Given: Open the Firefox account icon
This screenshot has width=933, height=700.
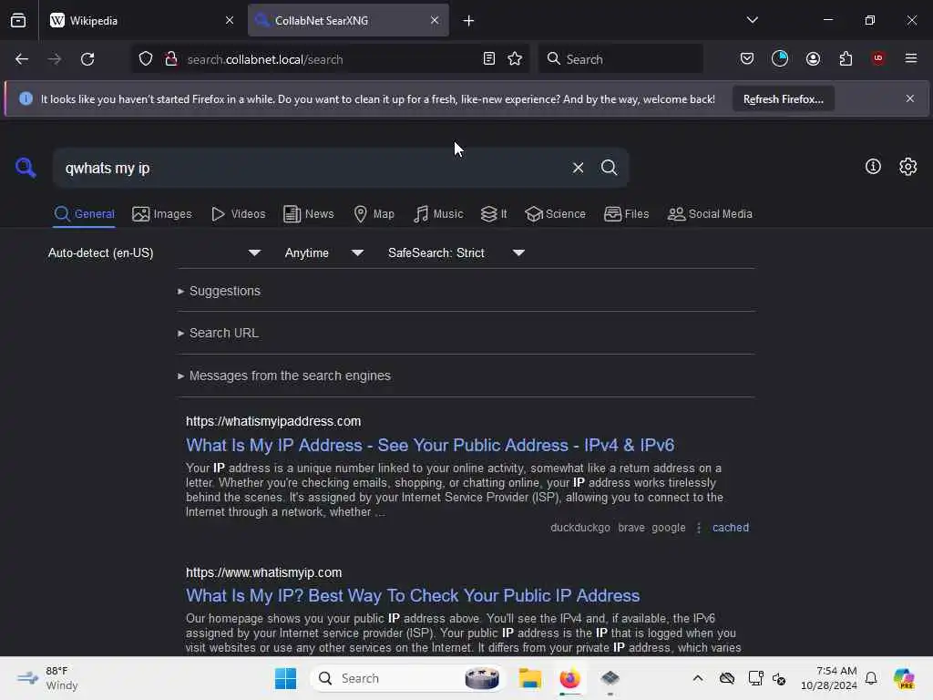Looking at the screenshot, I should point(813,59).
